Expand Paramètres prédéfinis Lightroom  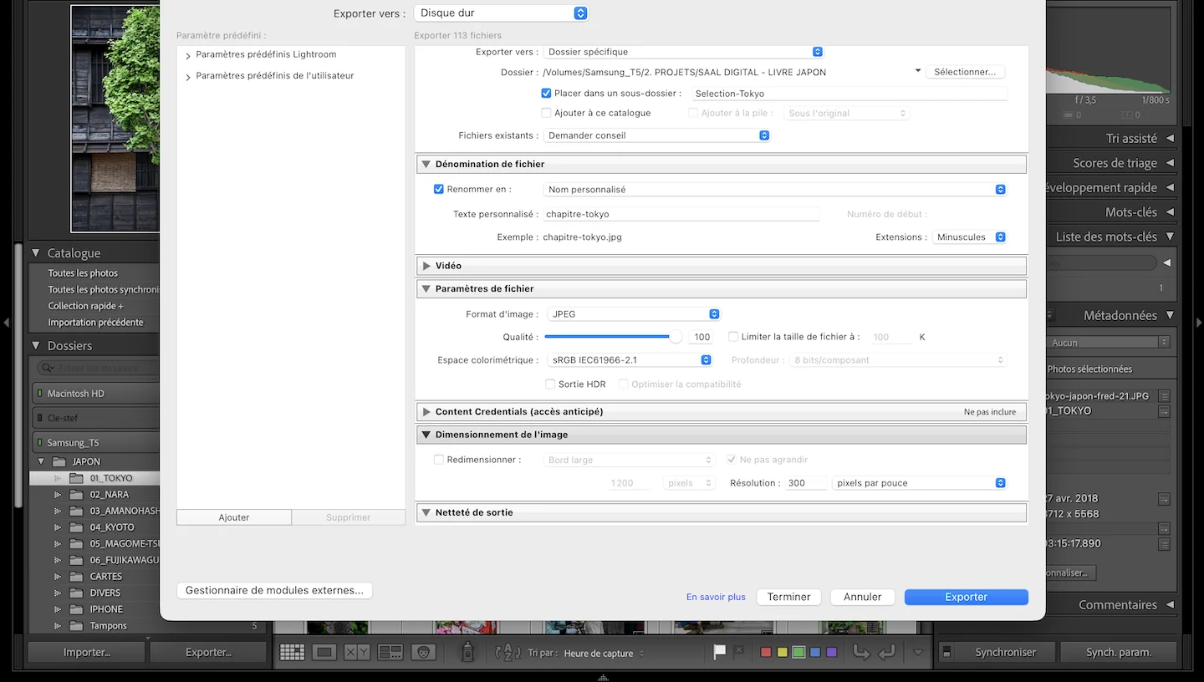188,55
